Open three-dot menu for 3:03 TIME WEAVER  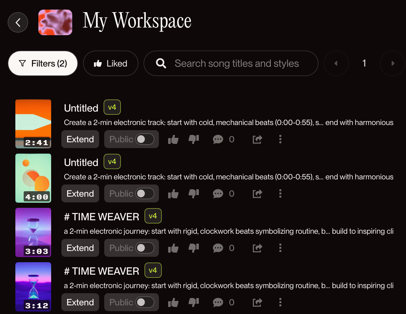point(280,248)
